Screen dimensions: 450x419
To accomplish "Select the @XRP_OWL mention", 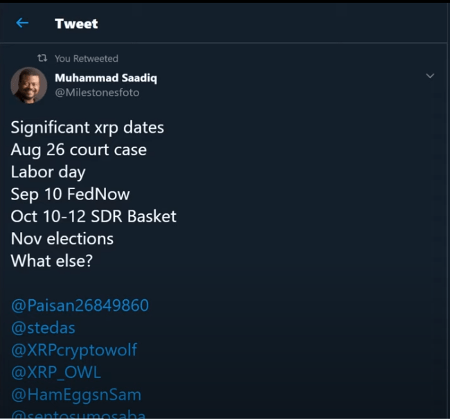I will [x=56, y=372].
